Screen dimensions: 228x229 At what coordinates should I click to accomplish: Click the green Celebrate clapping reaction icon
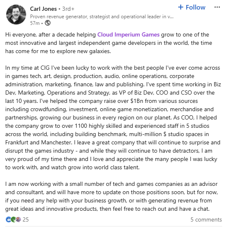click(x=13, y=219)
